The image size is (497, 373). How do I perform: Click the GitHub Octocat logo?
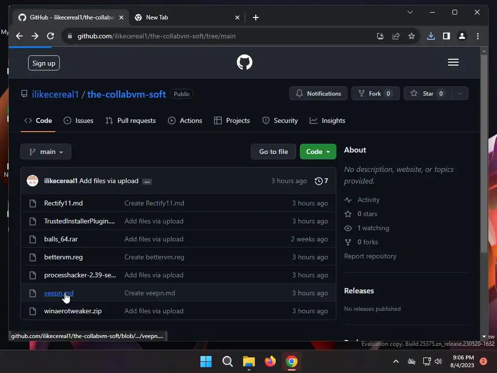(245, 62)
